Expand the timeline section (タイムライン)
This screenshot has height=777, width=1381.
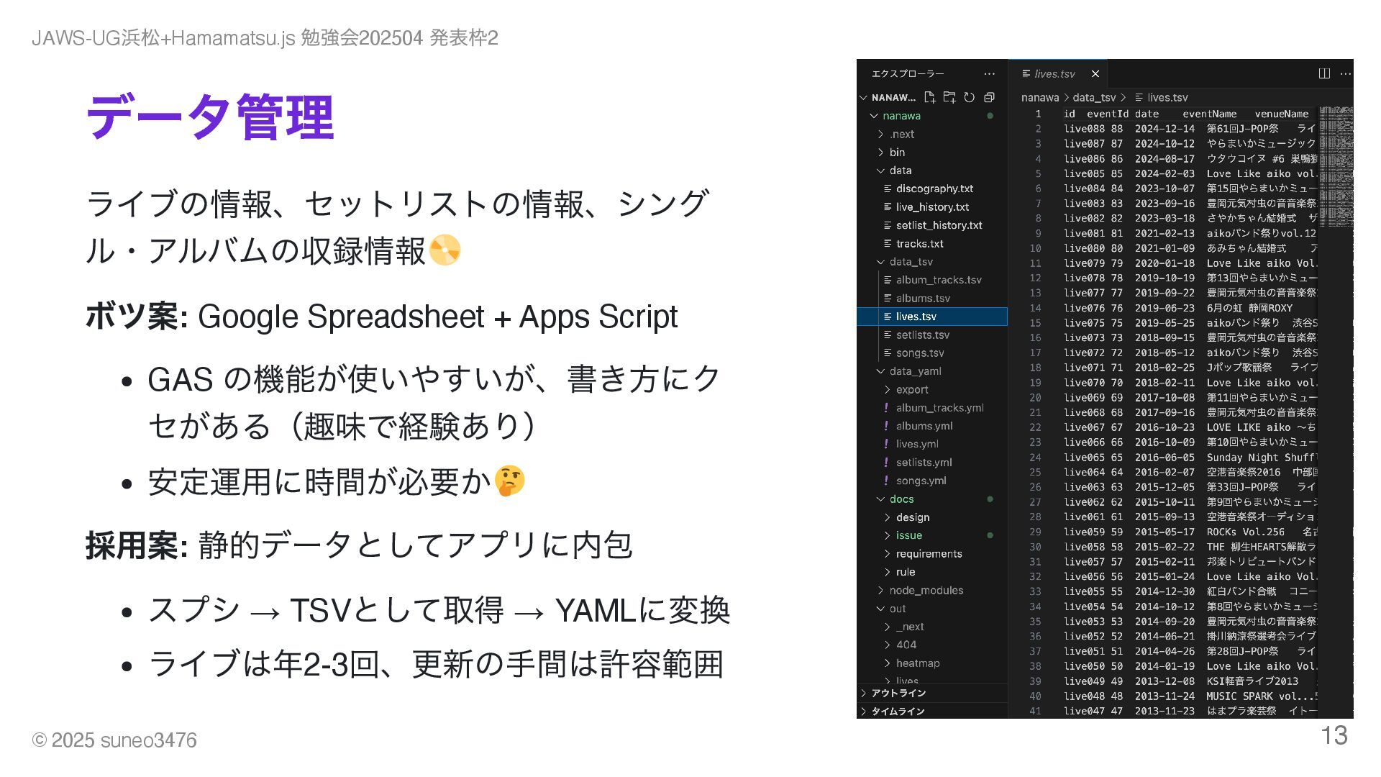click(898, 711)
